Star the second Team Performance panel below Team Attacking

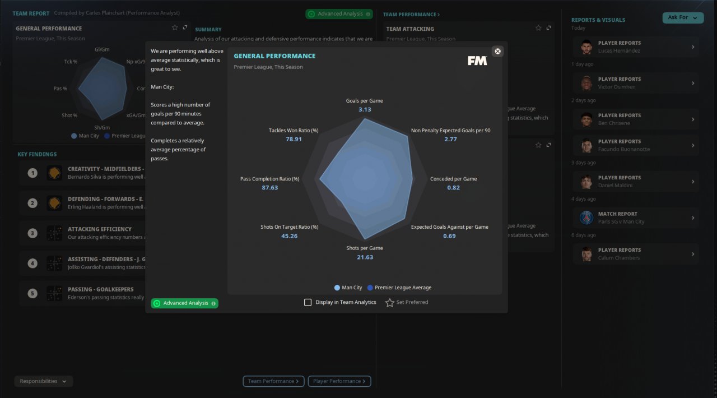coord(538,145)
